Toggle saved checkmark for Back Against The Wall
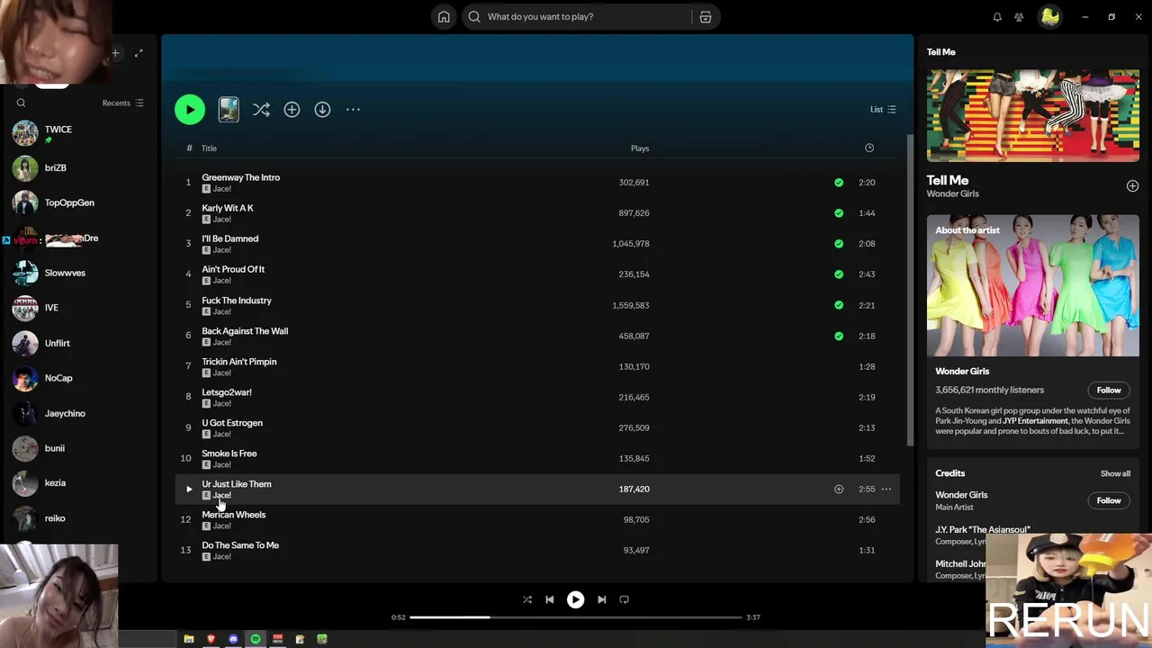Viewport: 1152px width, 648px height. pos(839,336)
